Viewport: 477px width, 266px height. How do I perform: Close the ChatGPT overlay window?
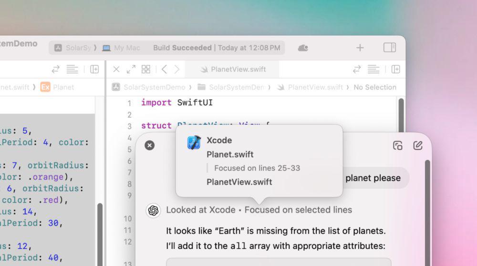coord(149,145)
